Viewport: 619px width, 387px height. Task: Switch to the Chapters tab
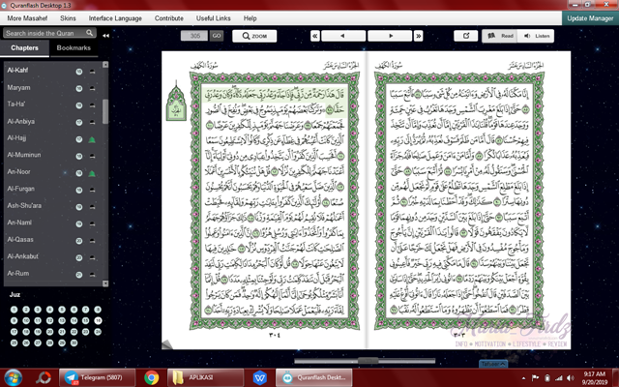[x=24, y=47]
